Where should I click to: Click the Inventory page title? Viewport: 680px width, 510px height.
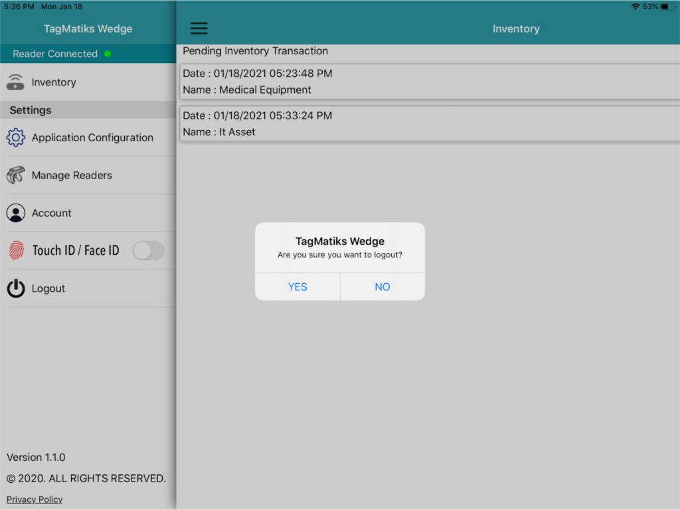click(x=516, y=29)
